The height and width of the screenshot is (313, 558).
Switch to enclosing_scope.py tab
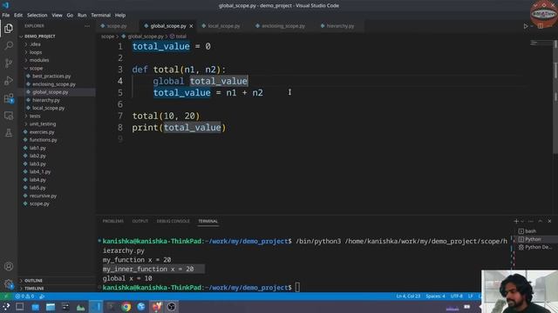[x=283, y=26]
